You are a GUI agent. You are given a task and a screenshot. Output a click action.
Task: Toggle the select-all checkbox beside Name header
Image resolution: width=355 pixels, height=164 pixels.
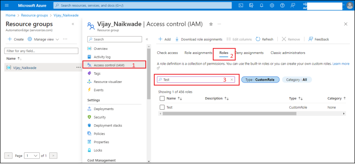click(162, 98)
